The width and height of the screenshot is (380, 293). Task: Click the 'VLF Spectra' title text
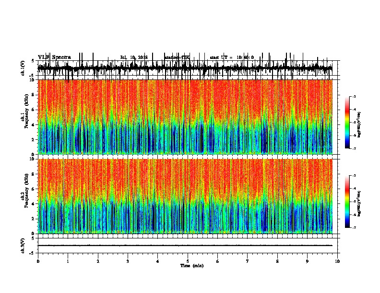(x=54, y=57)
